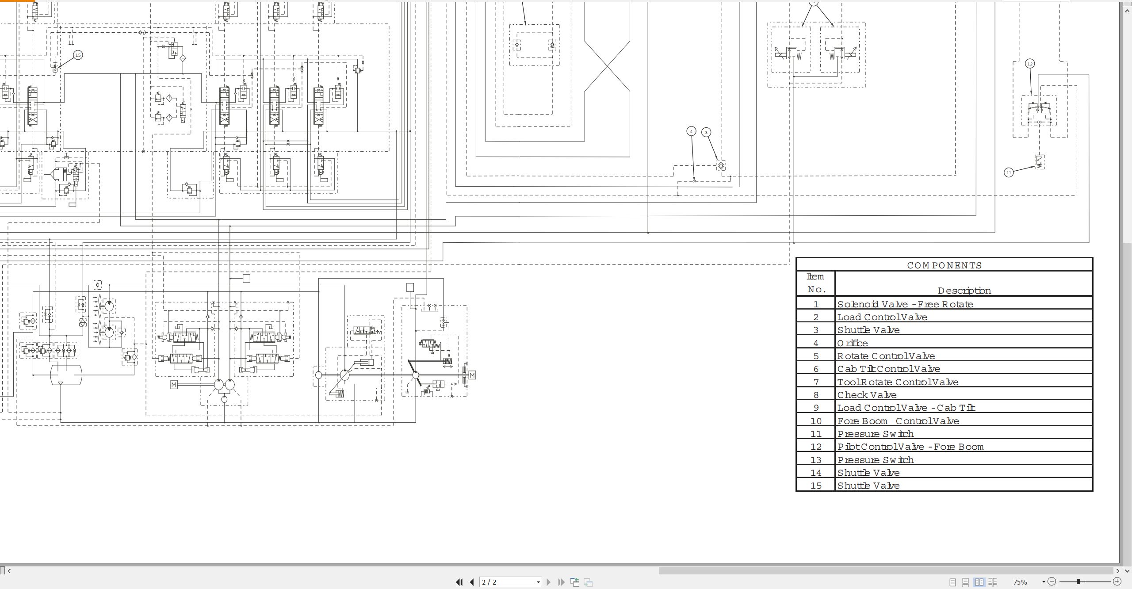
Task: Click callout balloon 3 on schematic
Action: 706,132
